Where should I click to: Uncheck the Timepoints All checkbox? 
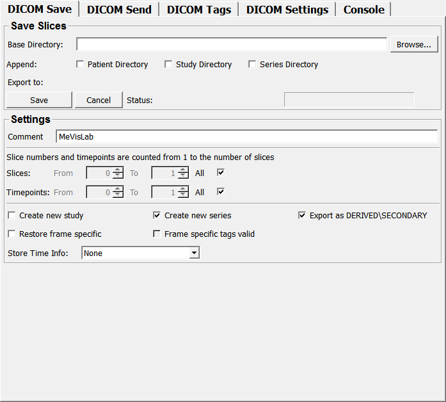coord(221,192)
